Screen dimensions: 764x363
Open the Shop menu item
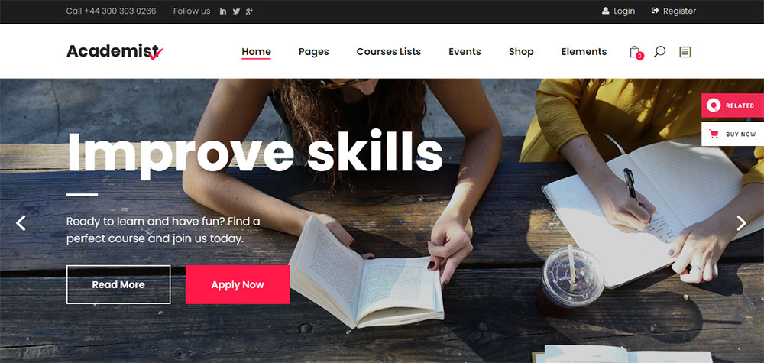point(521,52)
